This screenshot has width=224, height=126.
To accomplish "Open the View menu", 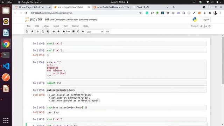I will 46,26.
